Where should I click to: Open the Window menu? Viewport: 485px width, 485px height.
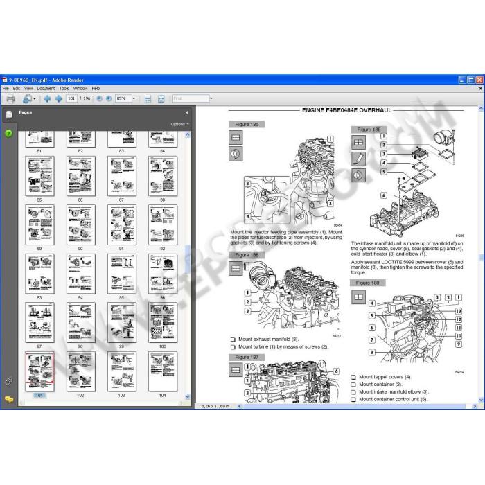(x=80, y=89)
